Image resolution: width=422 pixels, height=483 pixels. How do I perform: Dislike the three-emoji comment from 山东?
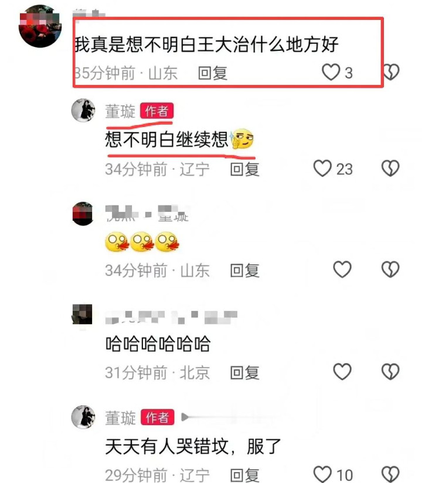(x=390, y=269)
